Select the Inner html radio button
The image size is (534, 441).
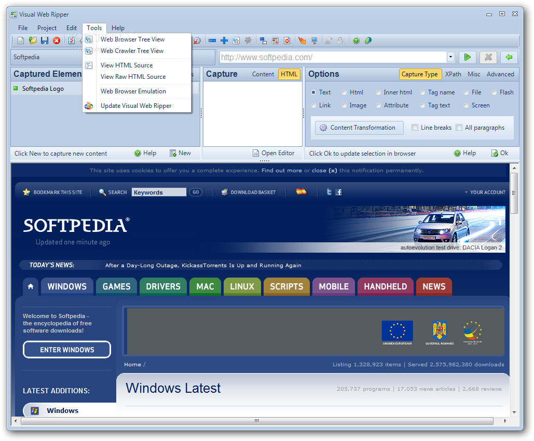click(x=378, y=92)
